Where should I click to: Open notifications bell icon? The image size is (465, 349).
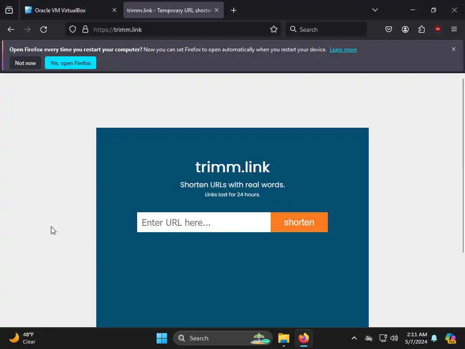[x=434, y=338]
